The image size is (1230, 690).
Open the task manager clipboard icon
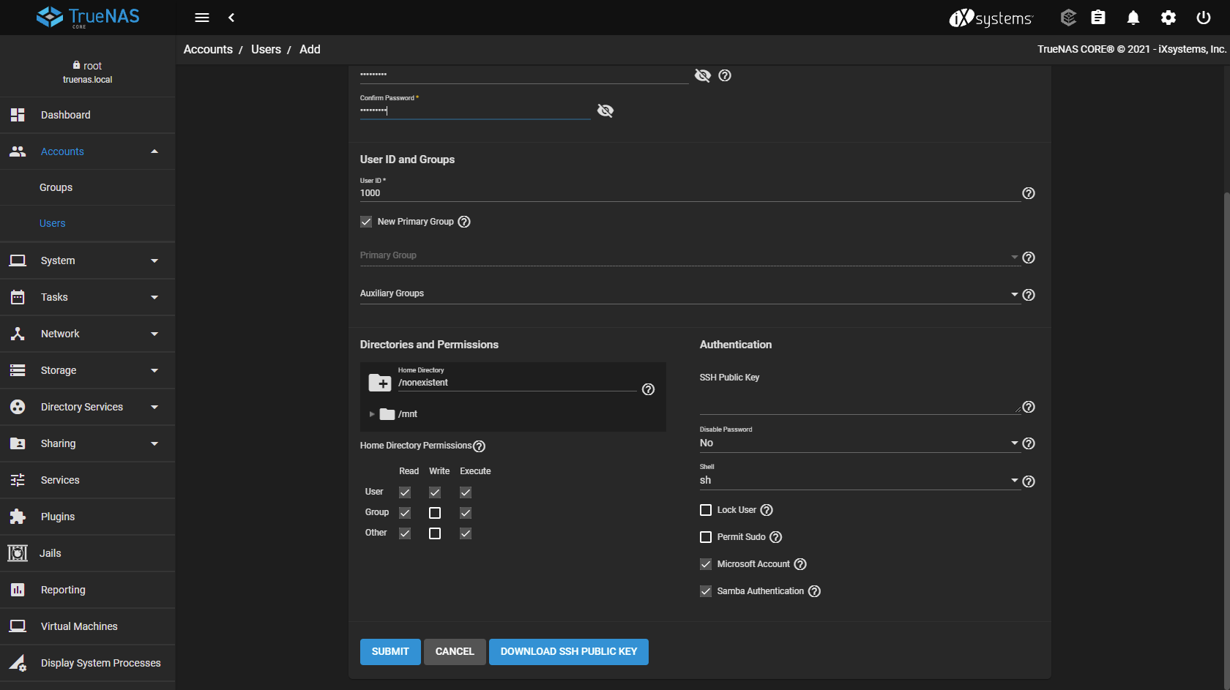coord(1098,18)
